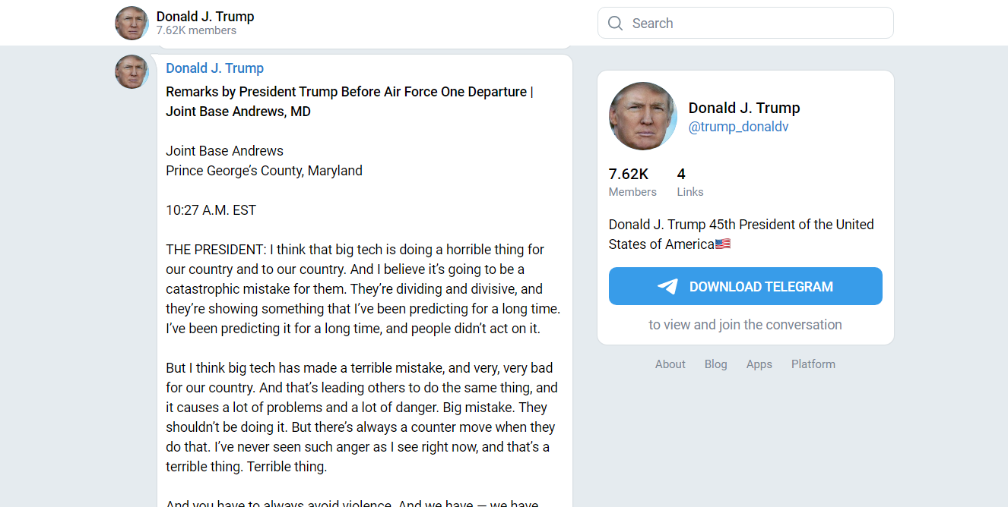The width and height of the screenshot is (1008, 507).
Task: Click the small channel avatar in the top header
Action: tap(132, 23)
